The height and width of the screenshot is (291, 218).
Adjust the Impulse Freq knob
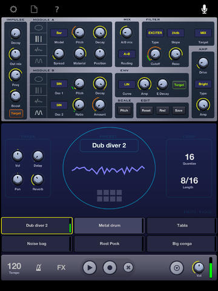[x=15, y=75]
